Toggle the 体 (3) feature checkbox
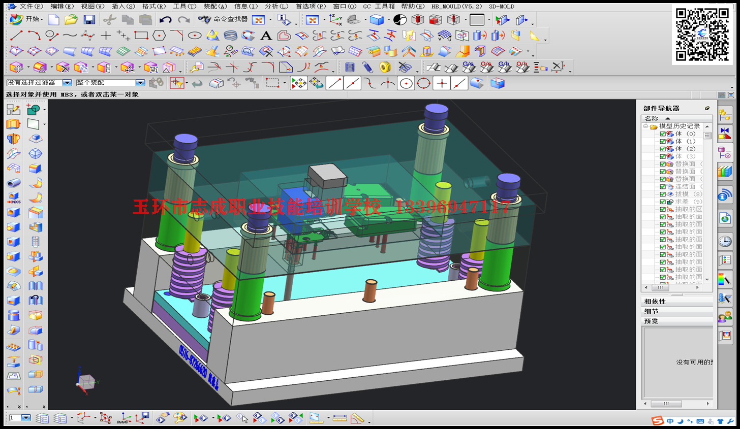 (663, 157)
